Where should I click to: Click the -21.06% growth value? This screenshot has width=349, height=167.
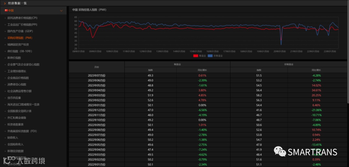[316, 110]
